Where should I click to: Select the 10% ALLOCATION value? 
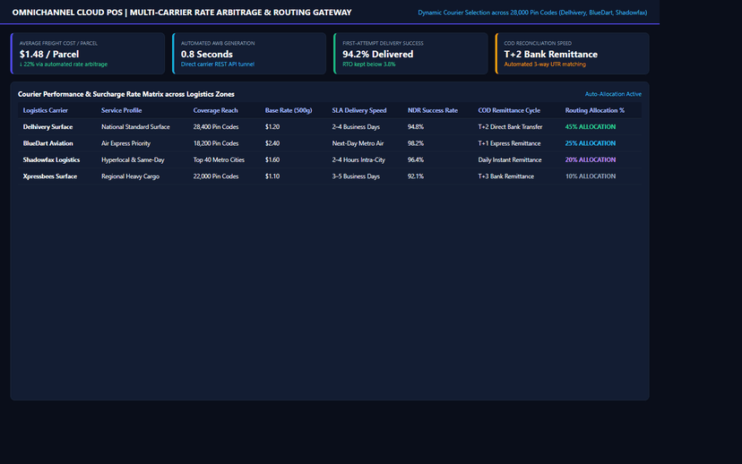(x=590, y=176)
